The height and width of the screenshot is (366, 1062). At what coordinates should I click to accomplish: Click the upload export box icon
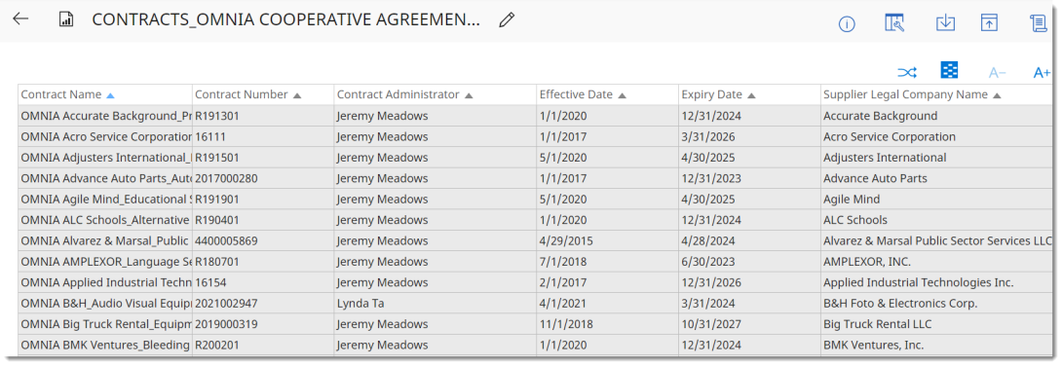click(989, 22)
